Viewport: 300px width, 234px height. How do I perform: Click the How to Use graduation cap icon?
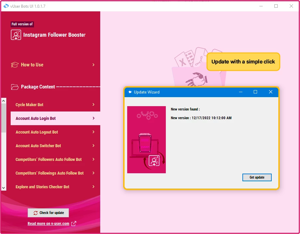[15, 65]
